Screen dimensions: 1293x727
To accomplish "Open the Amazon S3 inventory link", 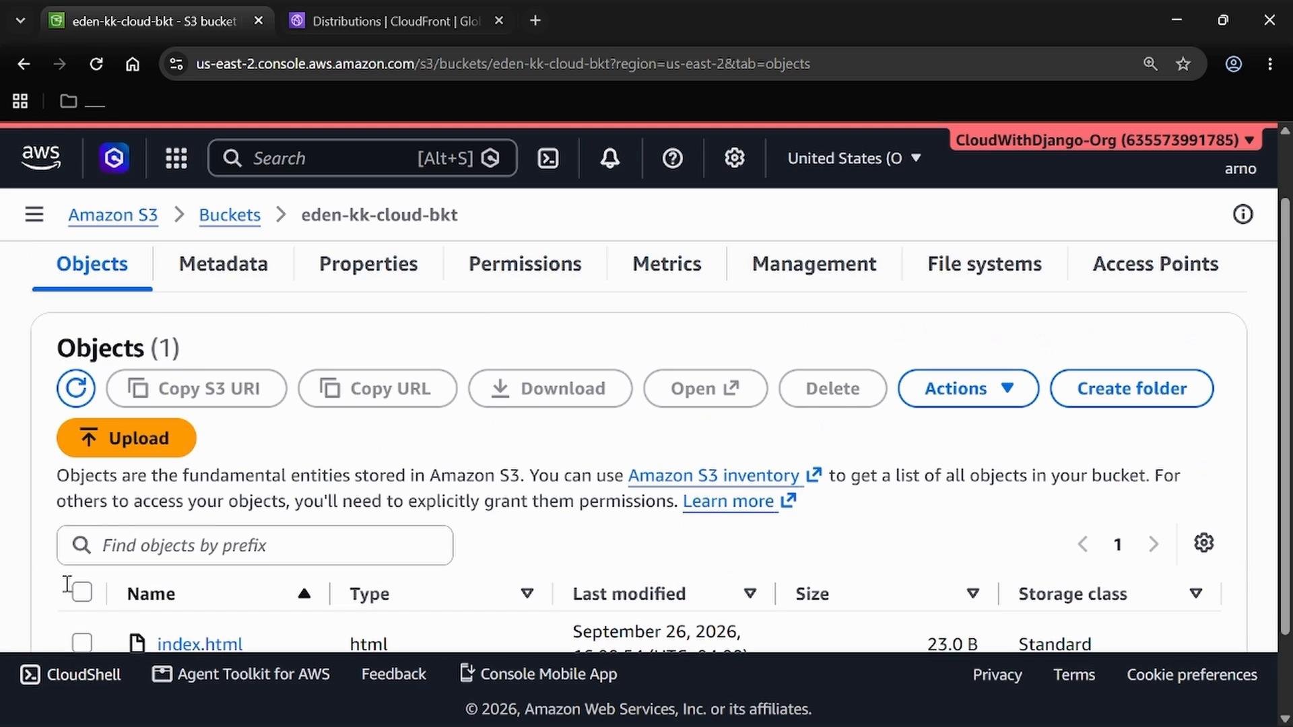I will [725, 476].
